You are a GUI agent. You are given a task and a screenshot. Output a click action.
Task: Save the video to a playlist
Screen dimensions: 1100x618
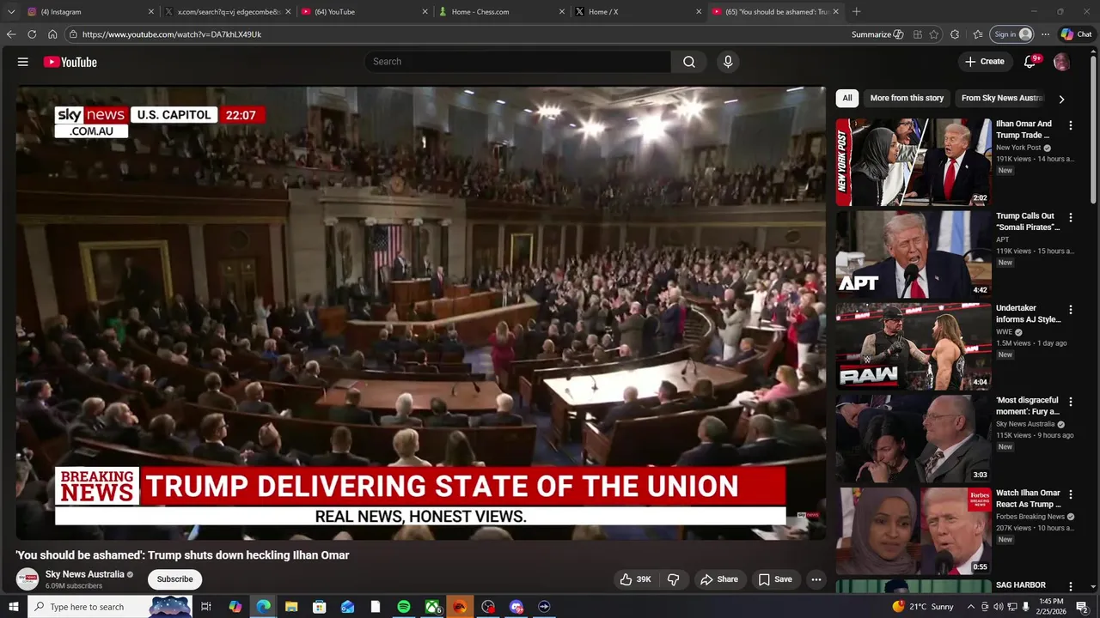click(x=775, y=579)
